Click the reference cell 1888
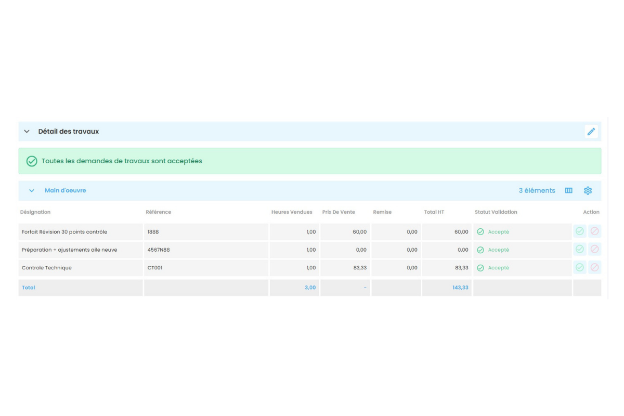Screen dimensions: 624x416 [x=206, y=232]
